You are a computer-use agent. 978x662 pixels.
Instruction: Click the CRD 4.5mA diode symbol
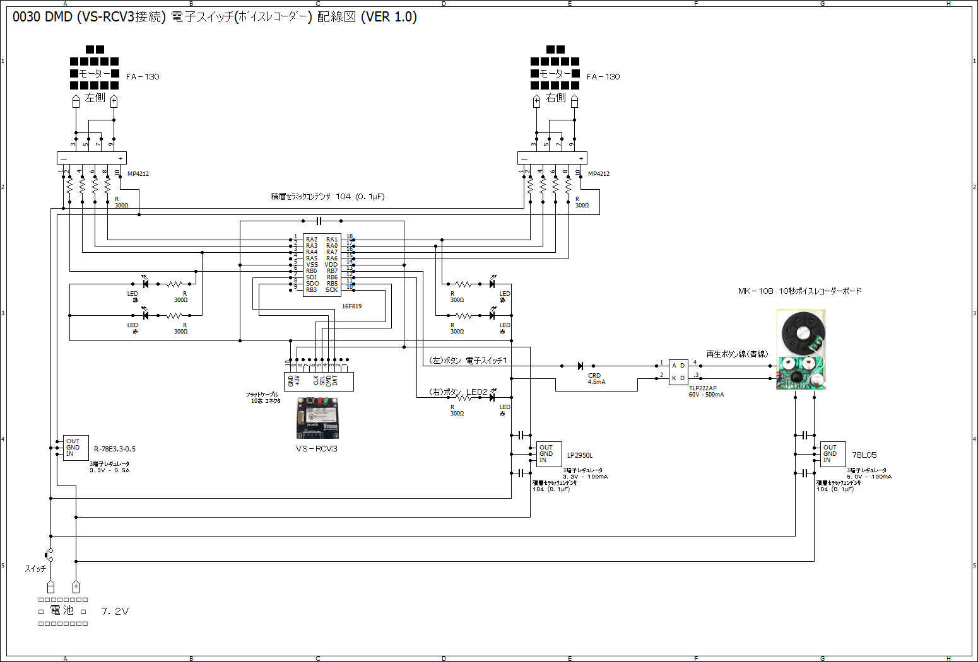[x=580, y=366]
